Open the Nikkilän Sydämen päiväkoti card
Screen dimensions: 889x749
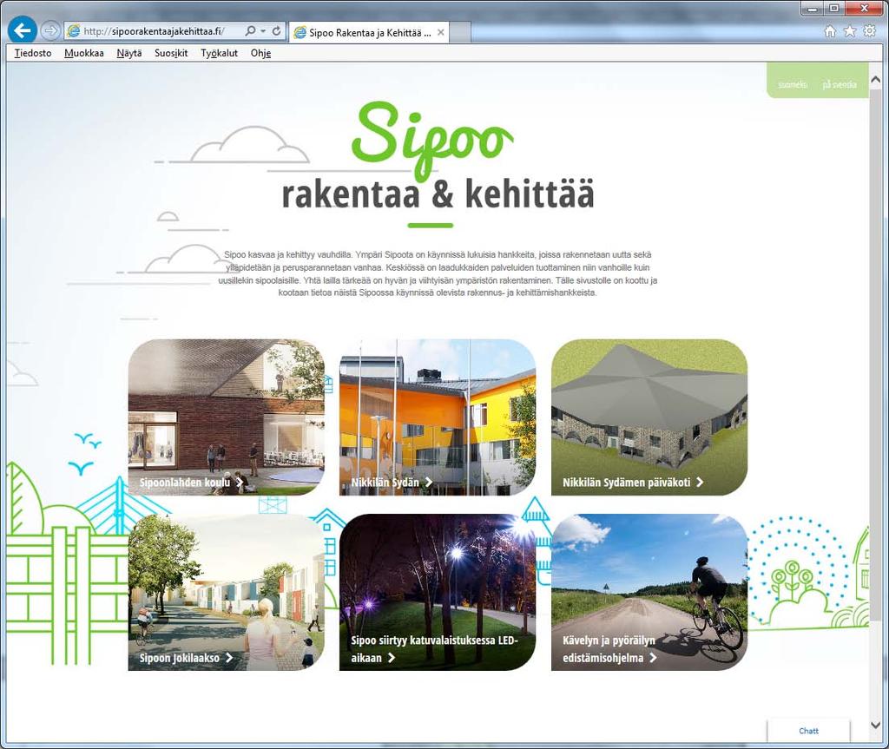(649, 417)
